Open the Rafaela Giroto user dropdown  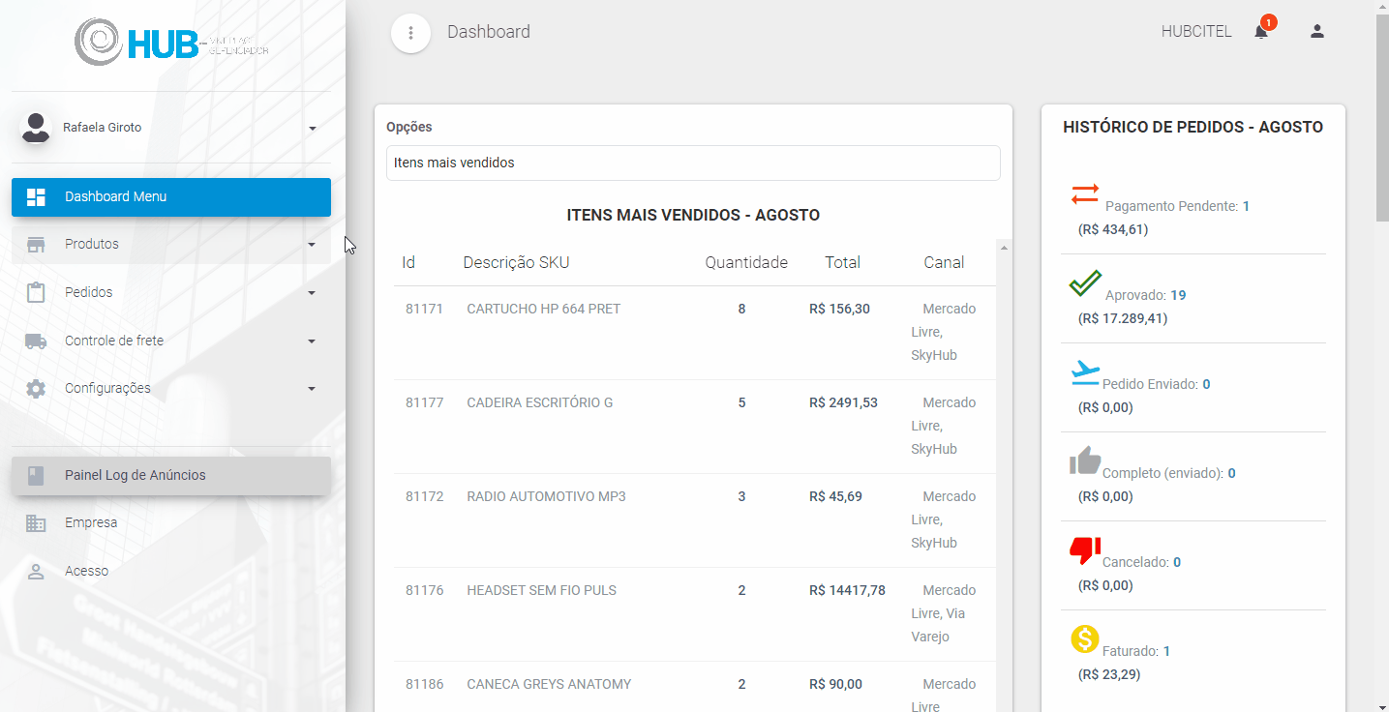(x=171, y=128)
